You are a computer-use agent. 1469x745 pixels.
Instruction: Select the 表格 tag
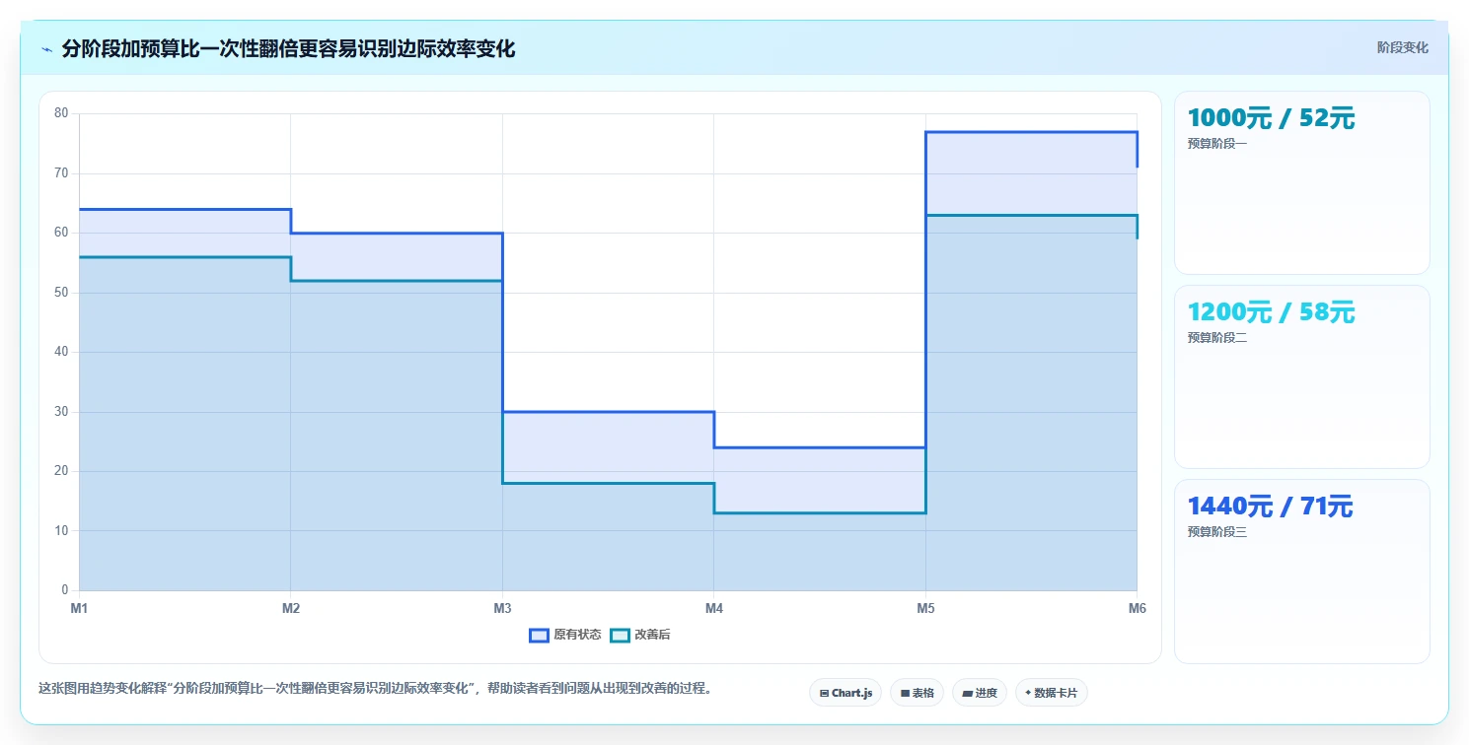coord(917,693)
